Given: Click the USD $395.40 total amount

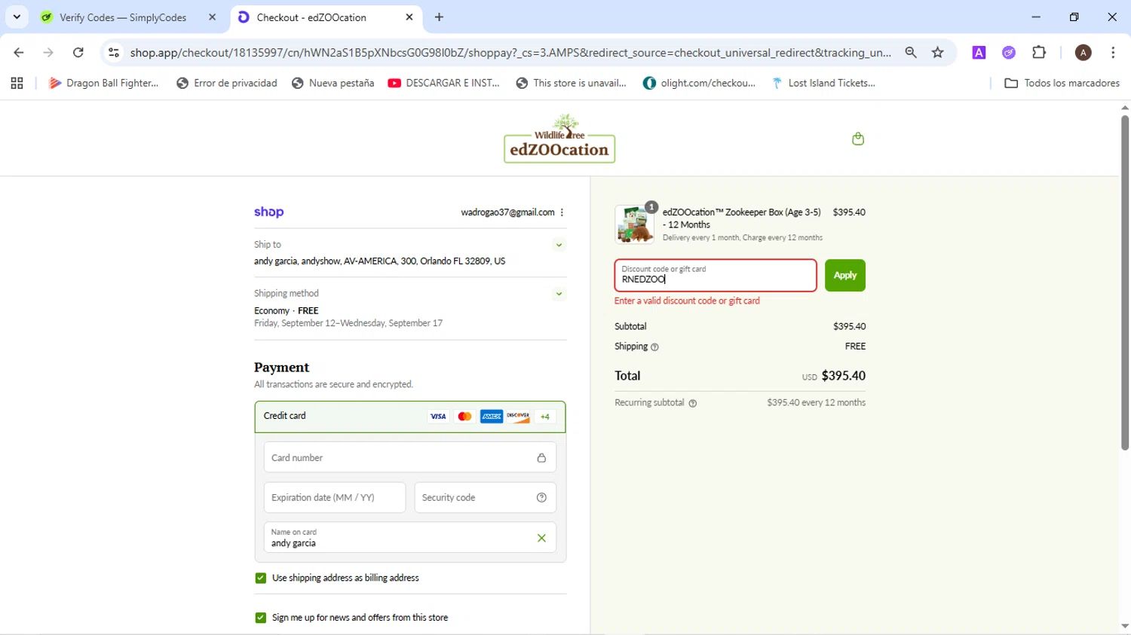Looking at the screenshot, I should coord(833,376).
